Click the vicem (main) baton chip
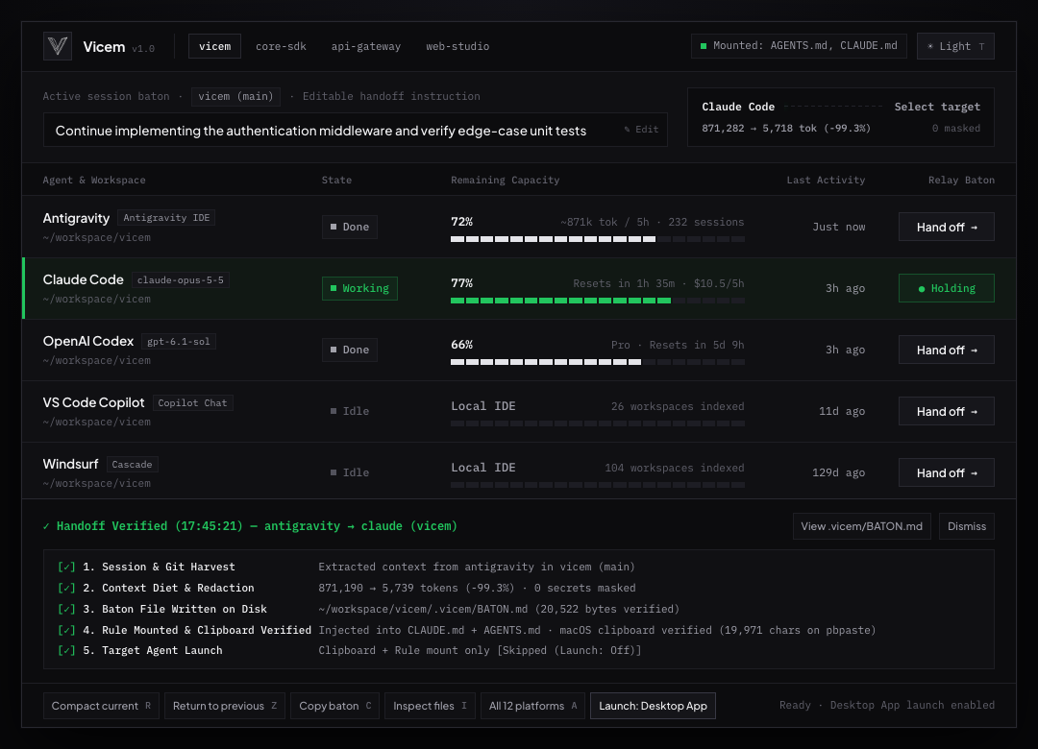This screenshot has height=749, width=1038. (235, 97)
